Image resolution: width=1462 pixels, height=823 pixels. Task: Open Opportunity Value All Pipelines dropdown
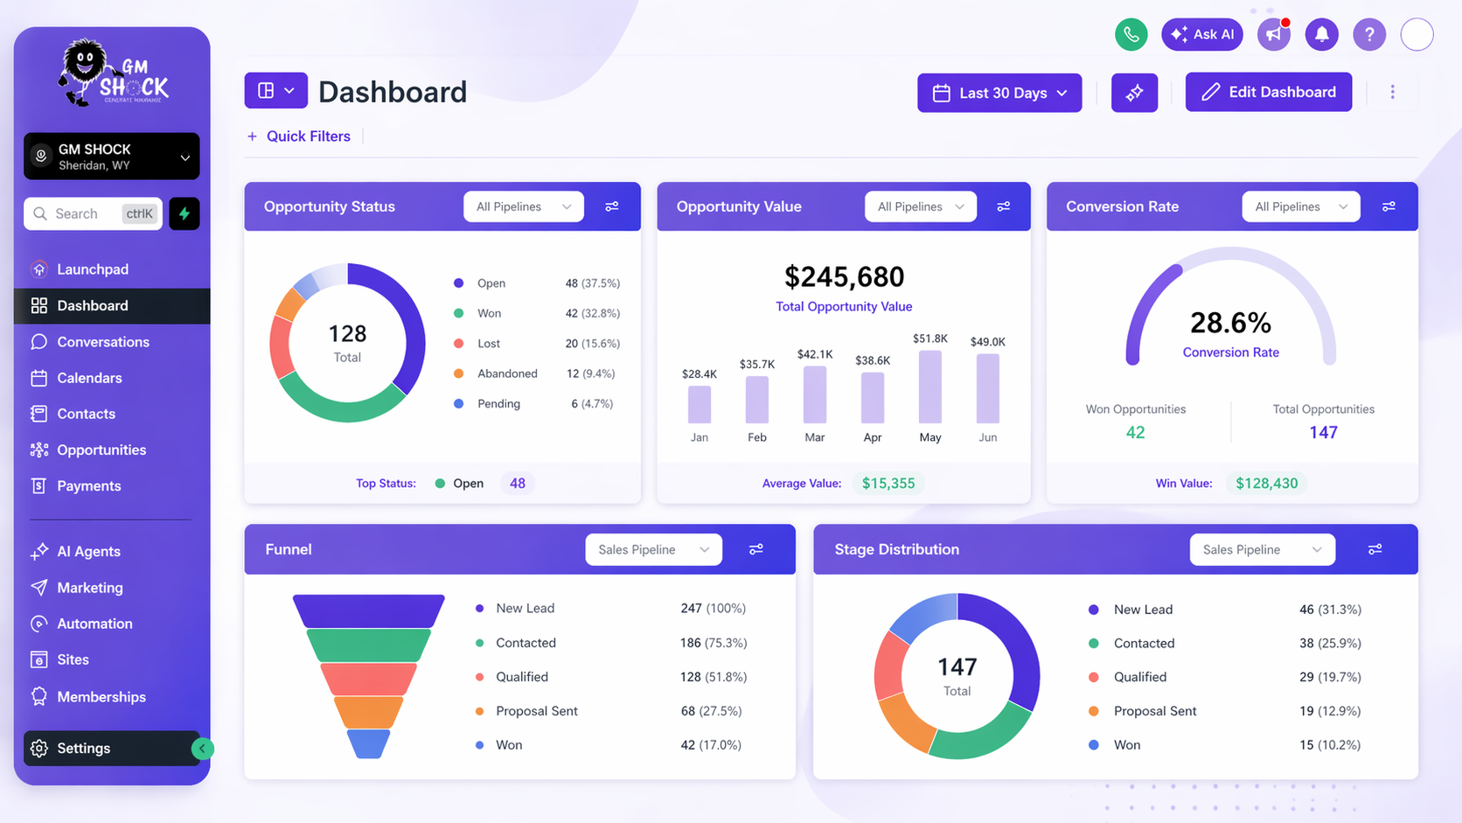pyautogui.click(x=920, y=206)
